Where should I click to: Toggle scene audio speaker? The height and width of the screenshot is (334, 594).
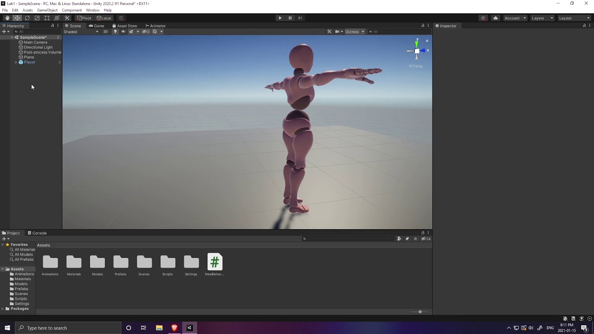[123, 32]
